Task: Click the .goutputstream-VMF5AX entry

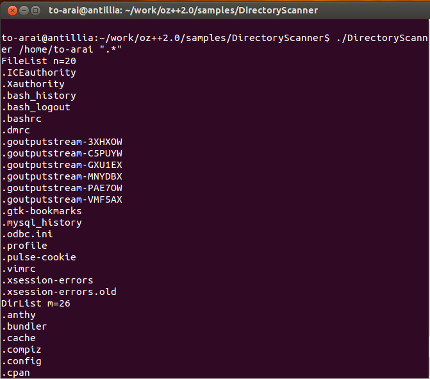Action: pyautogui.click(x=62, y=199)
